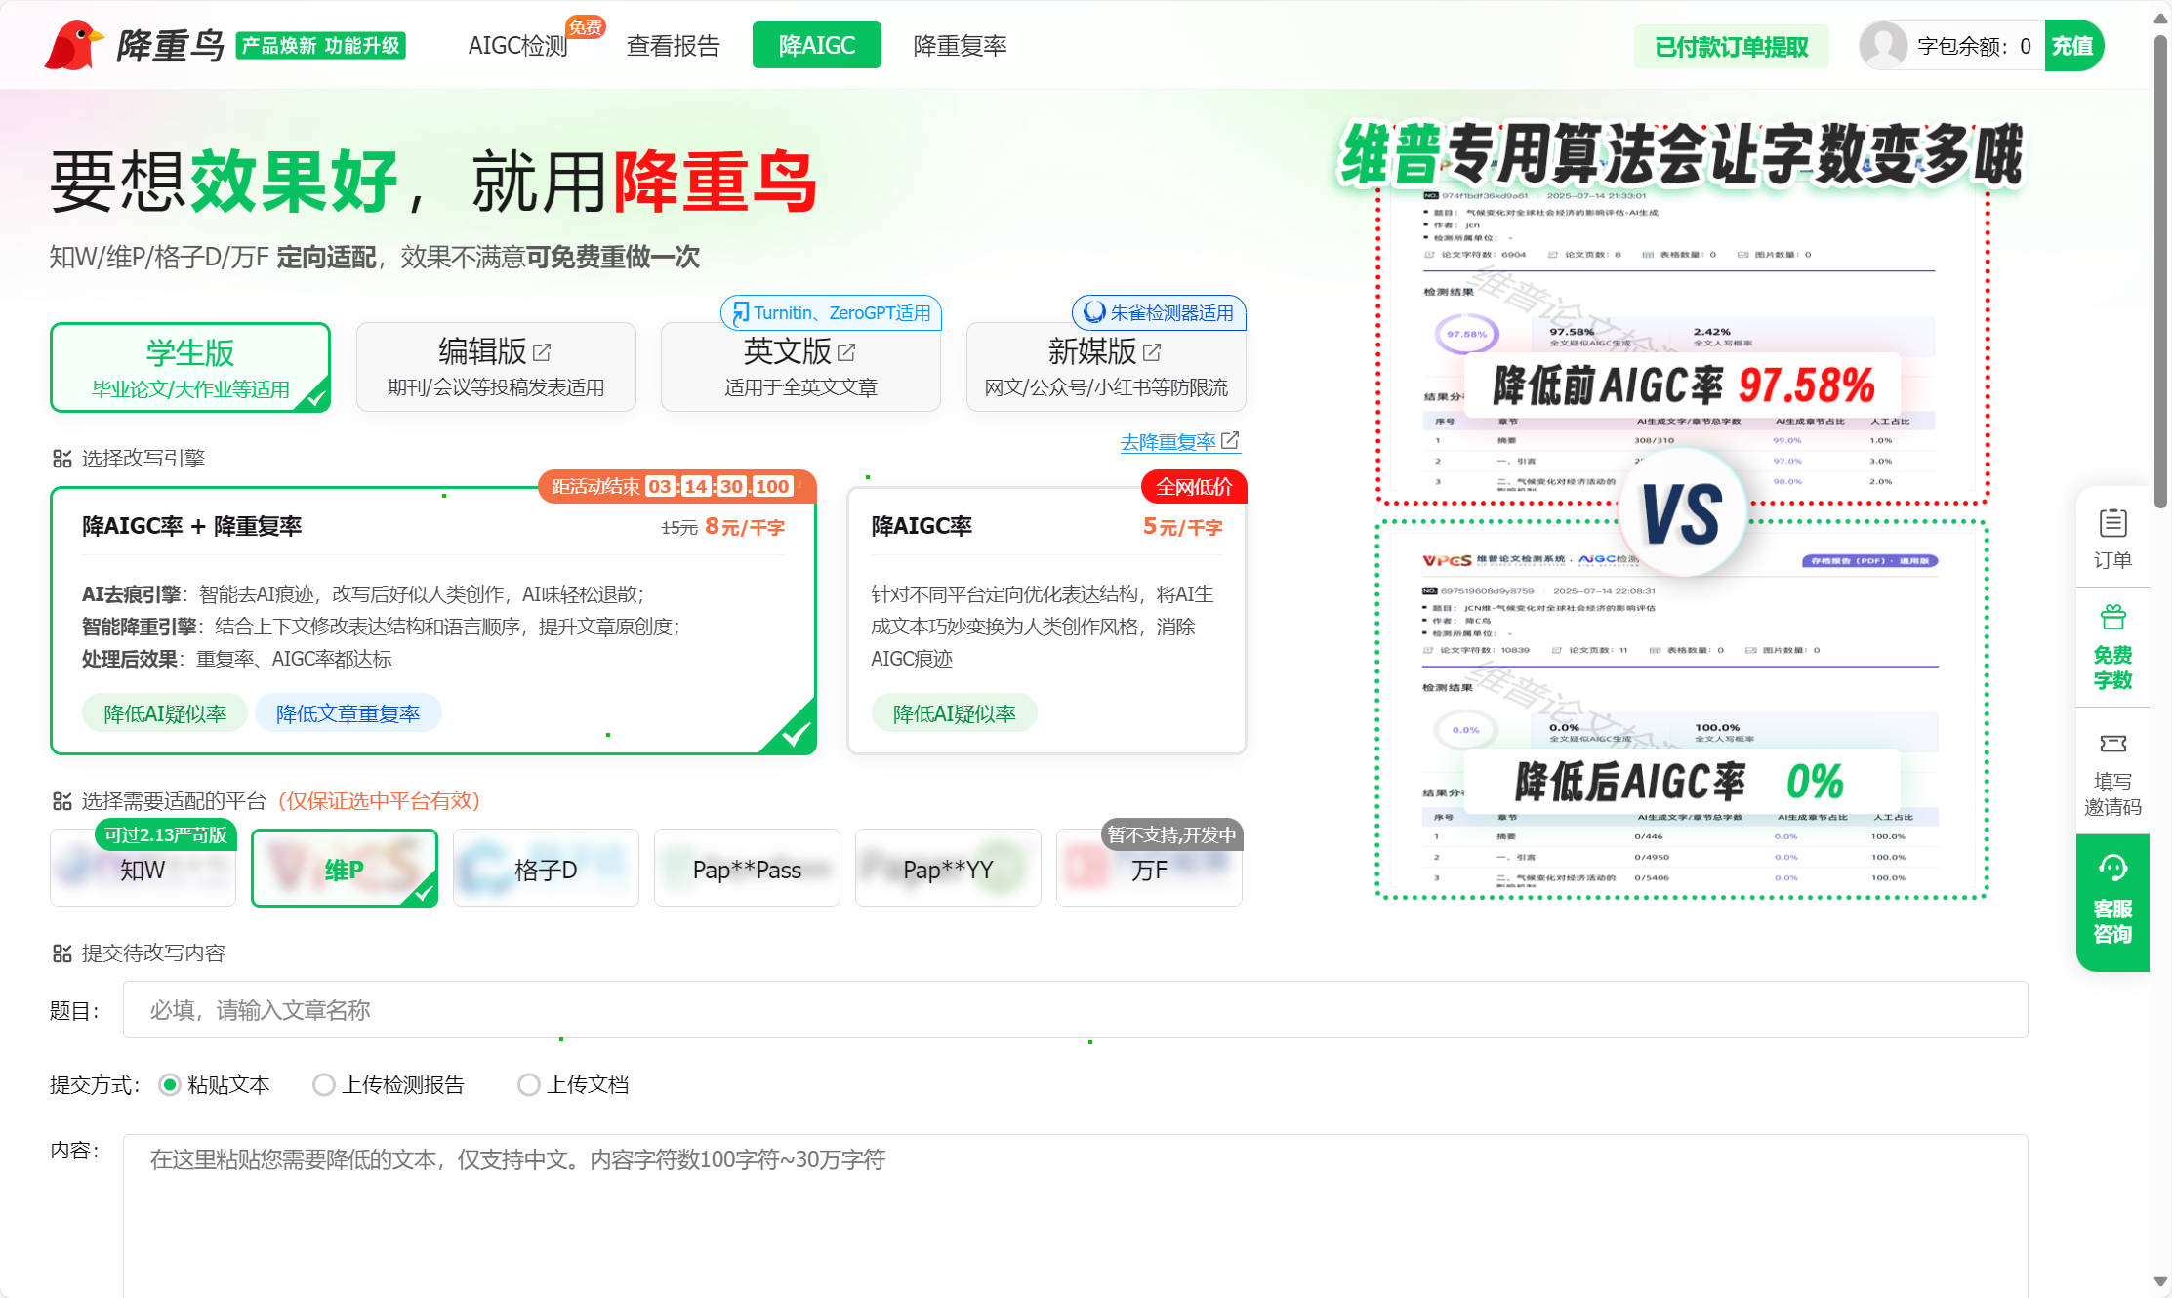Open 编辑版 external link card

496,367
